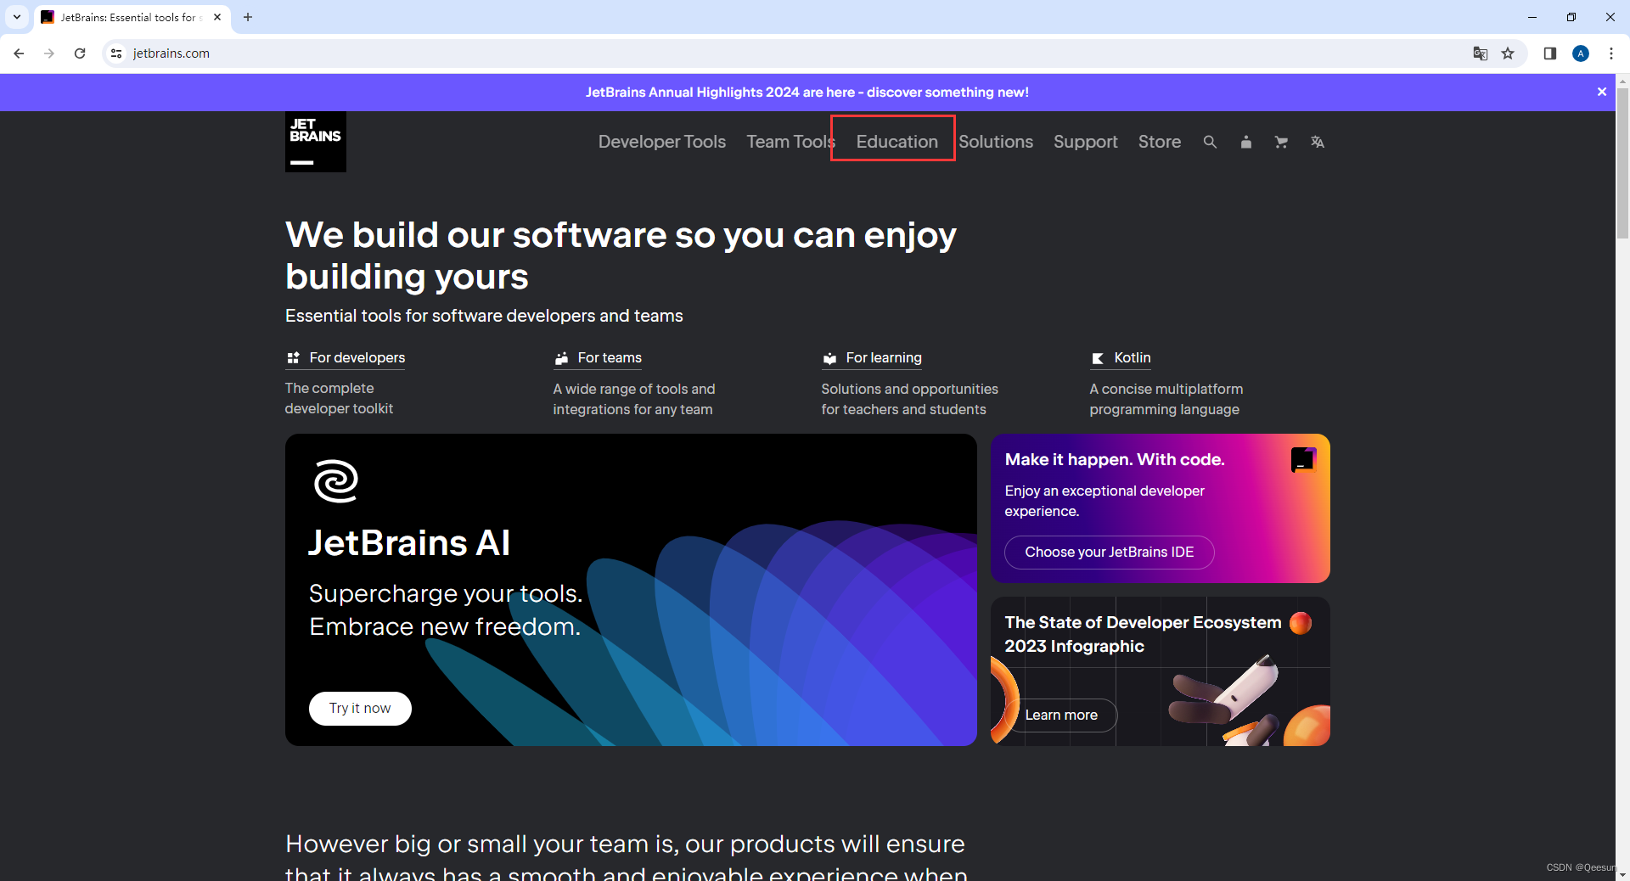Follow the For developers link
Image resolution: width=1630 pixels, height=881 pixels.
click(x=357, y=358)
